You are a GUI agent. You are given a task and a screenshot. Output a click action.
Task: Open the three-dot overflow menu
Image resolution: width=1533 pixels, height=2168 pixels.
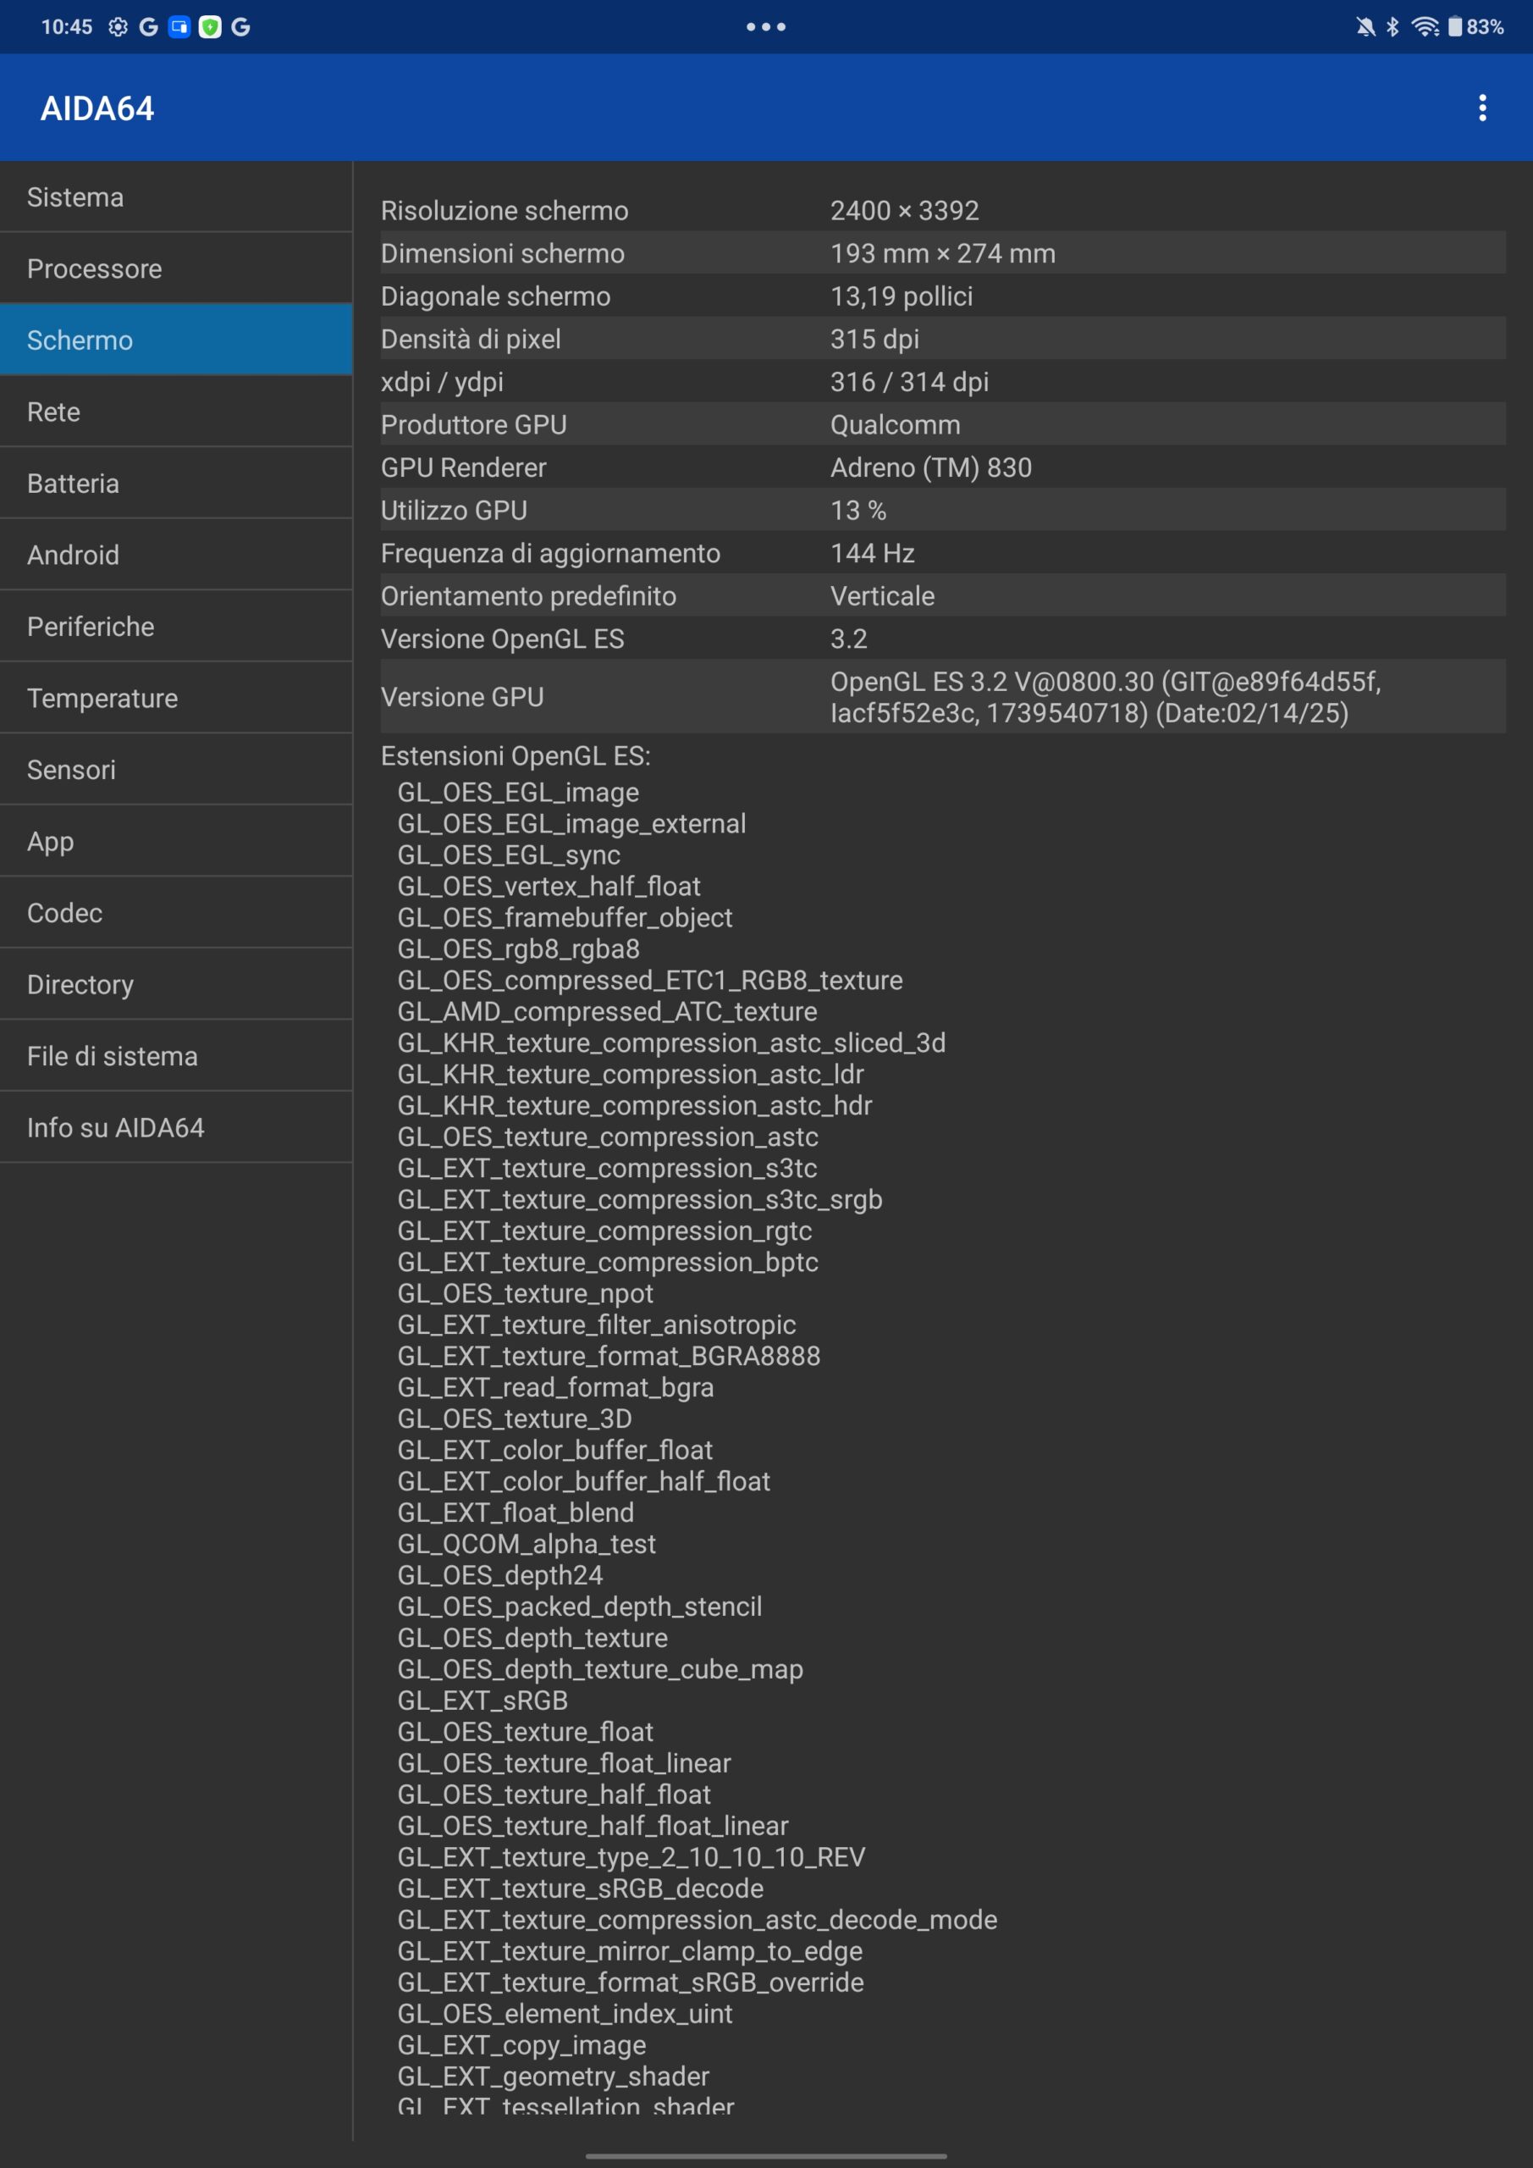click(x=1482, y=108)
